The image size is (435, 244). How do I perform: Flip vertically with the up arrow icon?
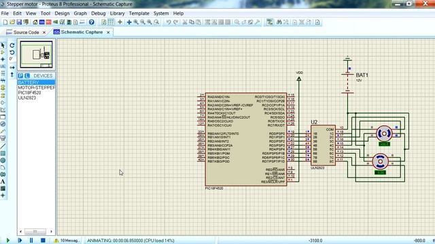point(12,75)
